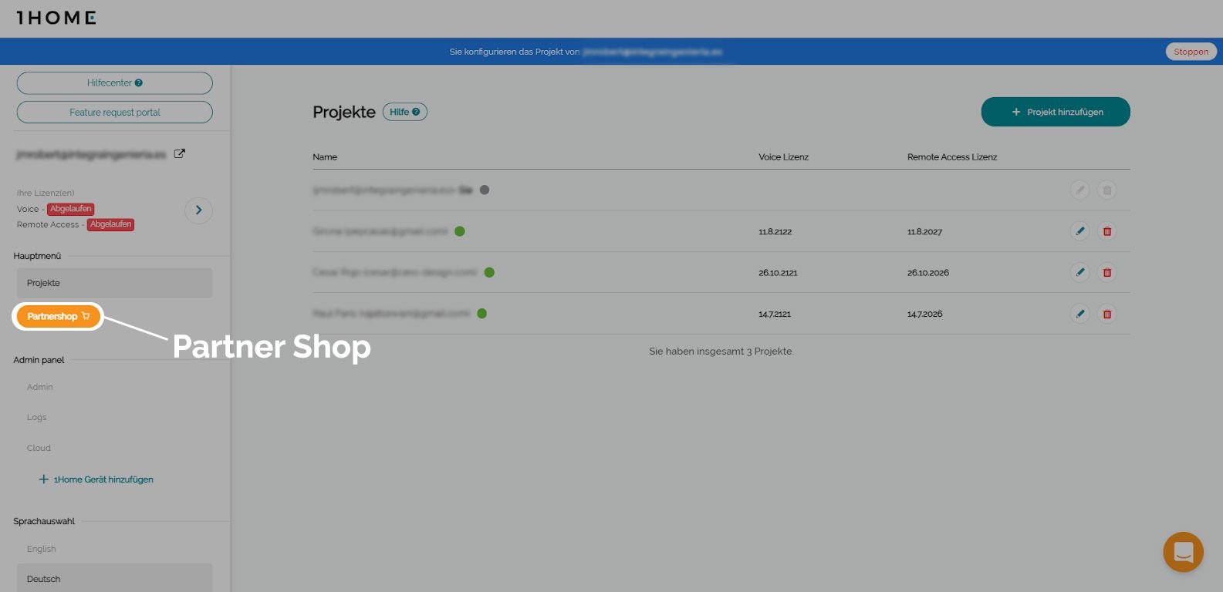The width and height of the screenshot is (1223, 592).
Task: Click Hilfe badge next to Projekte
Action: pyautogui.click(x=404, y=112)
